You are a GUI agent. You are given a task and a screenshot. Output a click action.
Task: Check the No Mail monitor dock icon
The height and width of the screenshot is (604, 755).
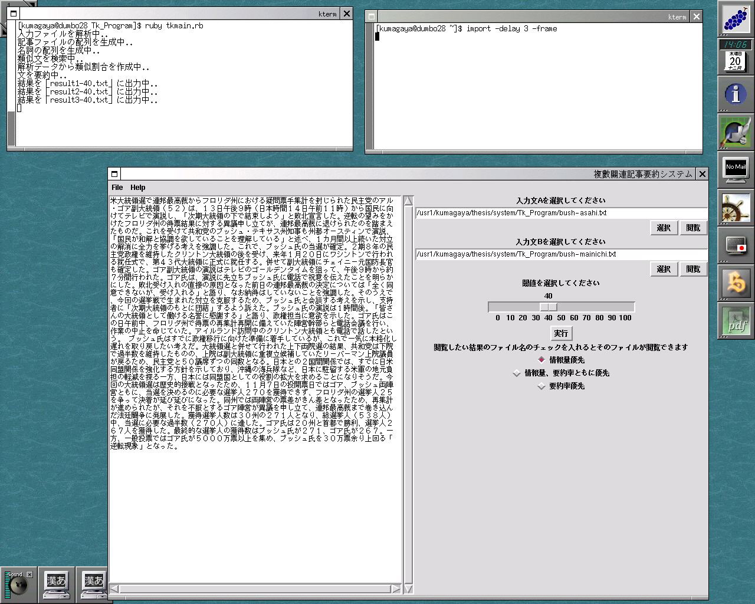[735, 169]
